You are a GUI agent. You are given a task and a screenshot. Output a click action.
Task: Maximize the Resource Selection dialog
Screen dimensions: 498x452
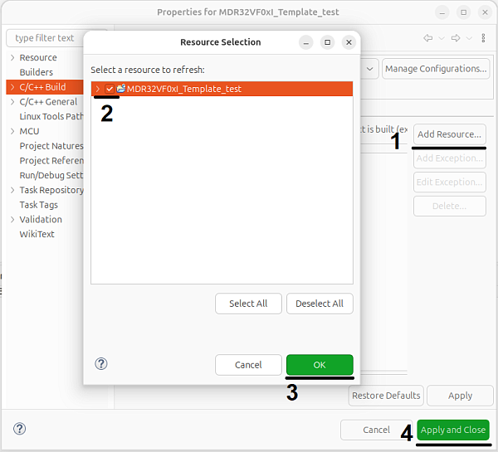[328, 42]
